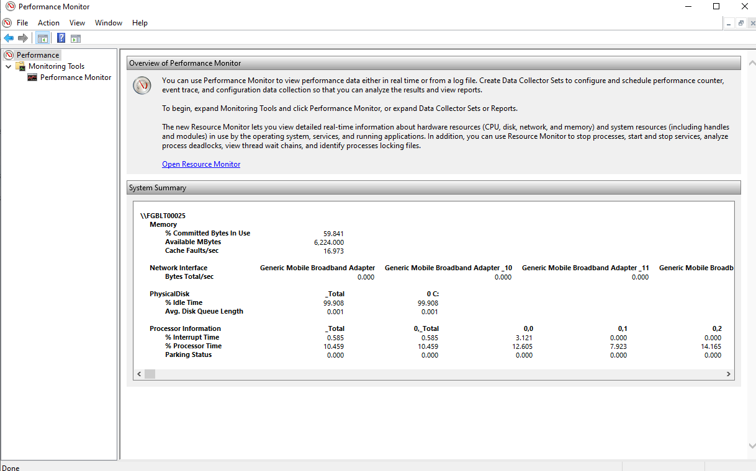Click the Available MBytes counter label
This screenshot has width=756, height=471.
(x=193, y=242)
